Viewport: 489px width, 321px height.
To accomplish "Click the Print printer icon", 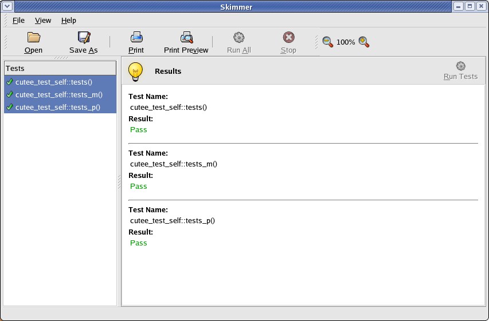I will (x=136, y=37).
